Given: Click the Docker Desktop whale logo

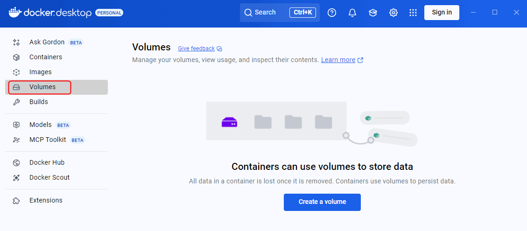Looking at the screenshot, I should [x=15, y=12].
